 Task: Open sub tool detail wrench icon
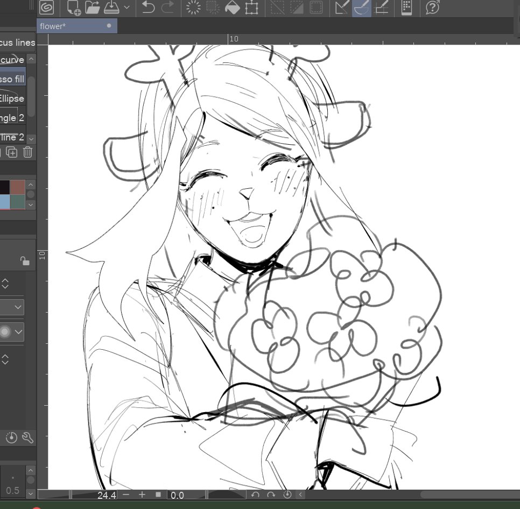(27, 438)
